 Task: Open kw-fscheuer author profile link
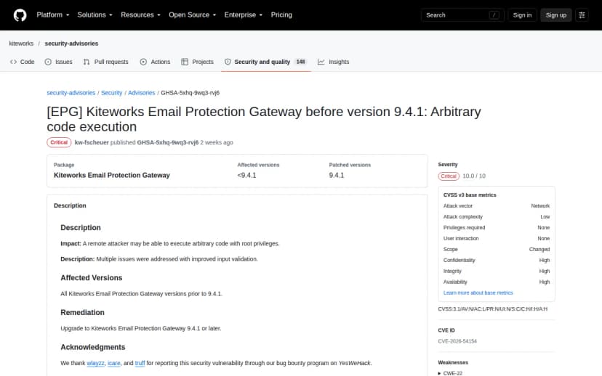pyautogui.click(x=92, y=142)
